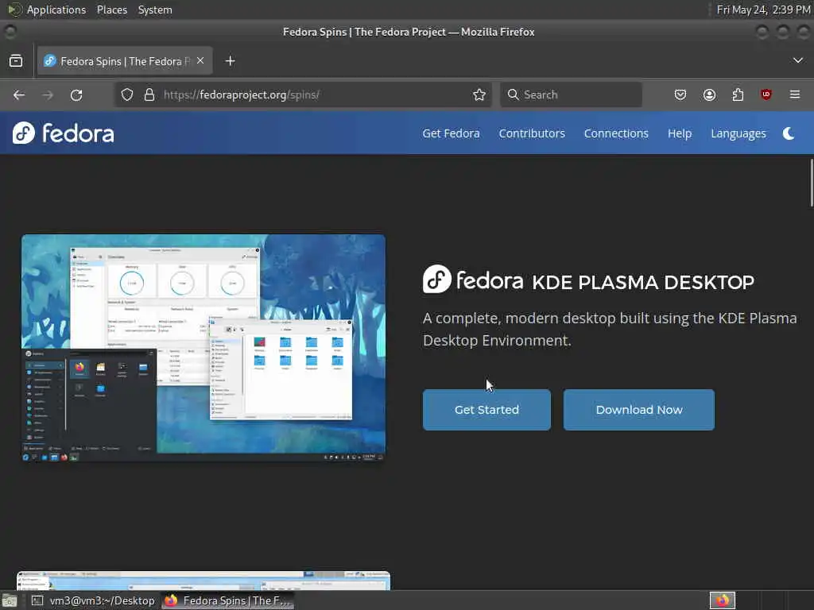
Task: Select the Fedora Spins browser tab
Action: tap(125, 61)
